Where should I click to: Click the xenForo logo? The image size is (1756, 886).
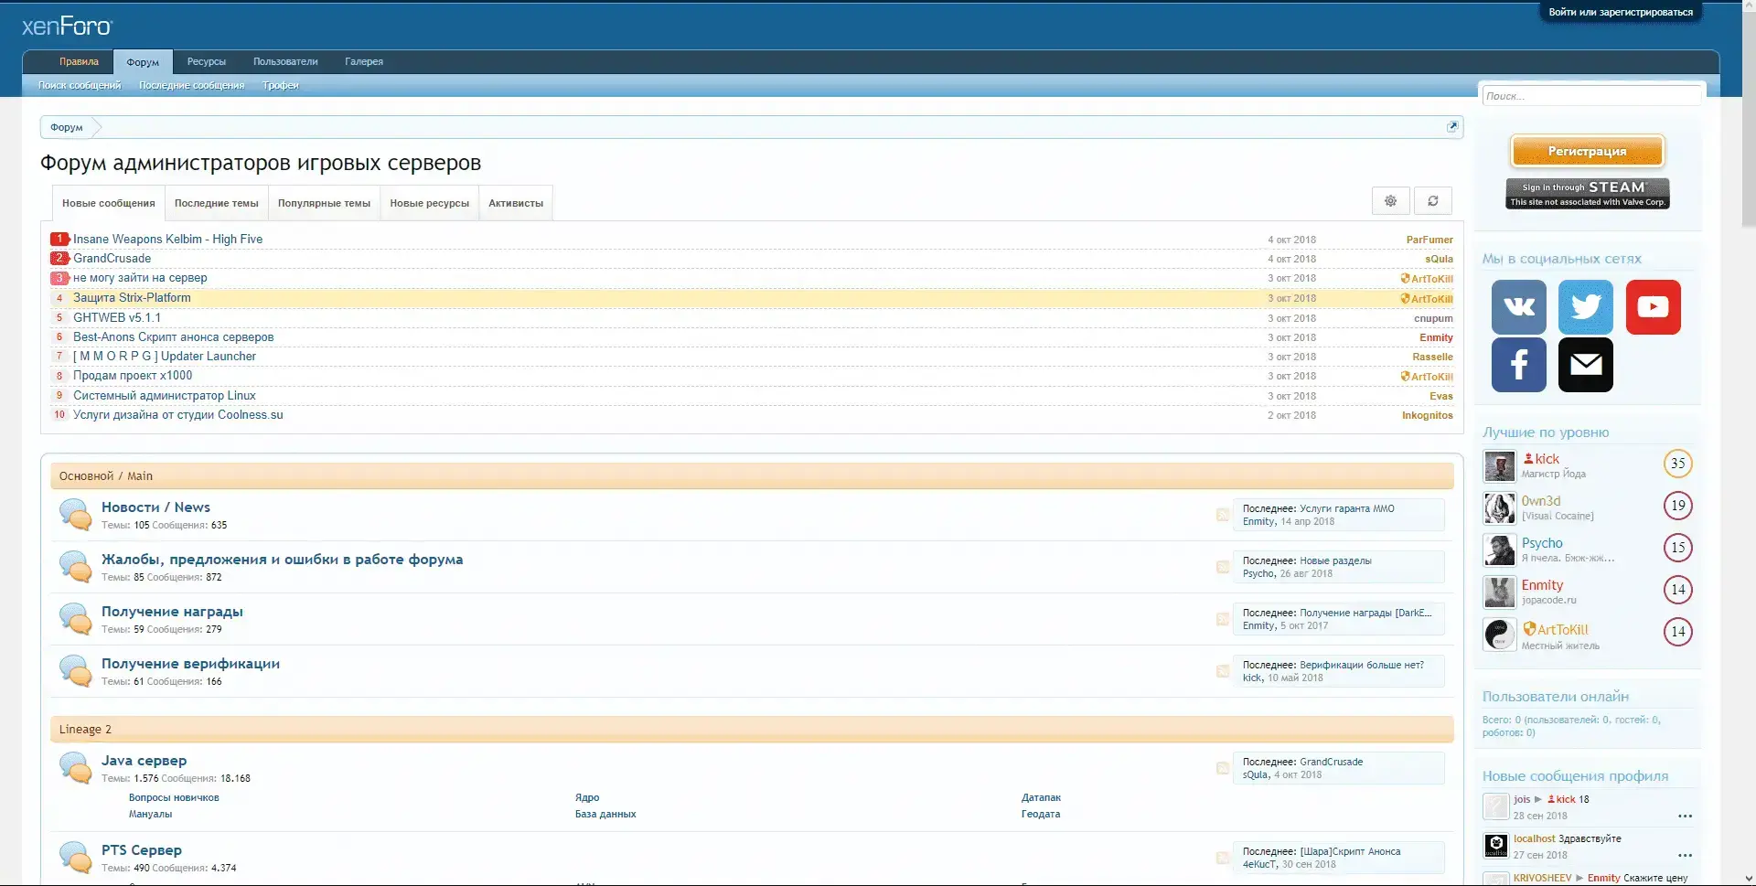pos(67,27)
